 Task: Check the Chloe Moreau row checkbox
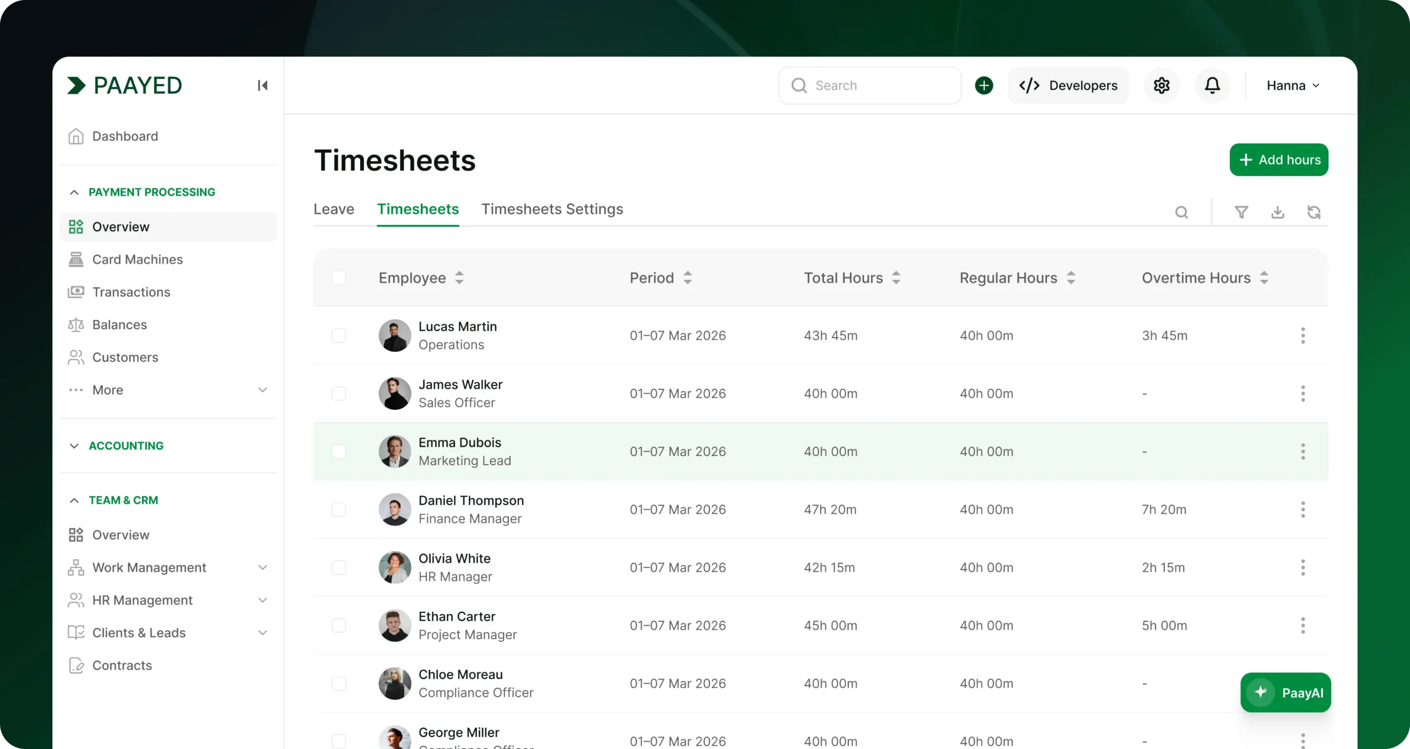tap(339, 683)
